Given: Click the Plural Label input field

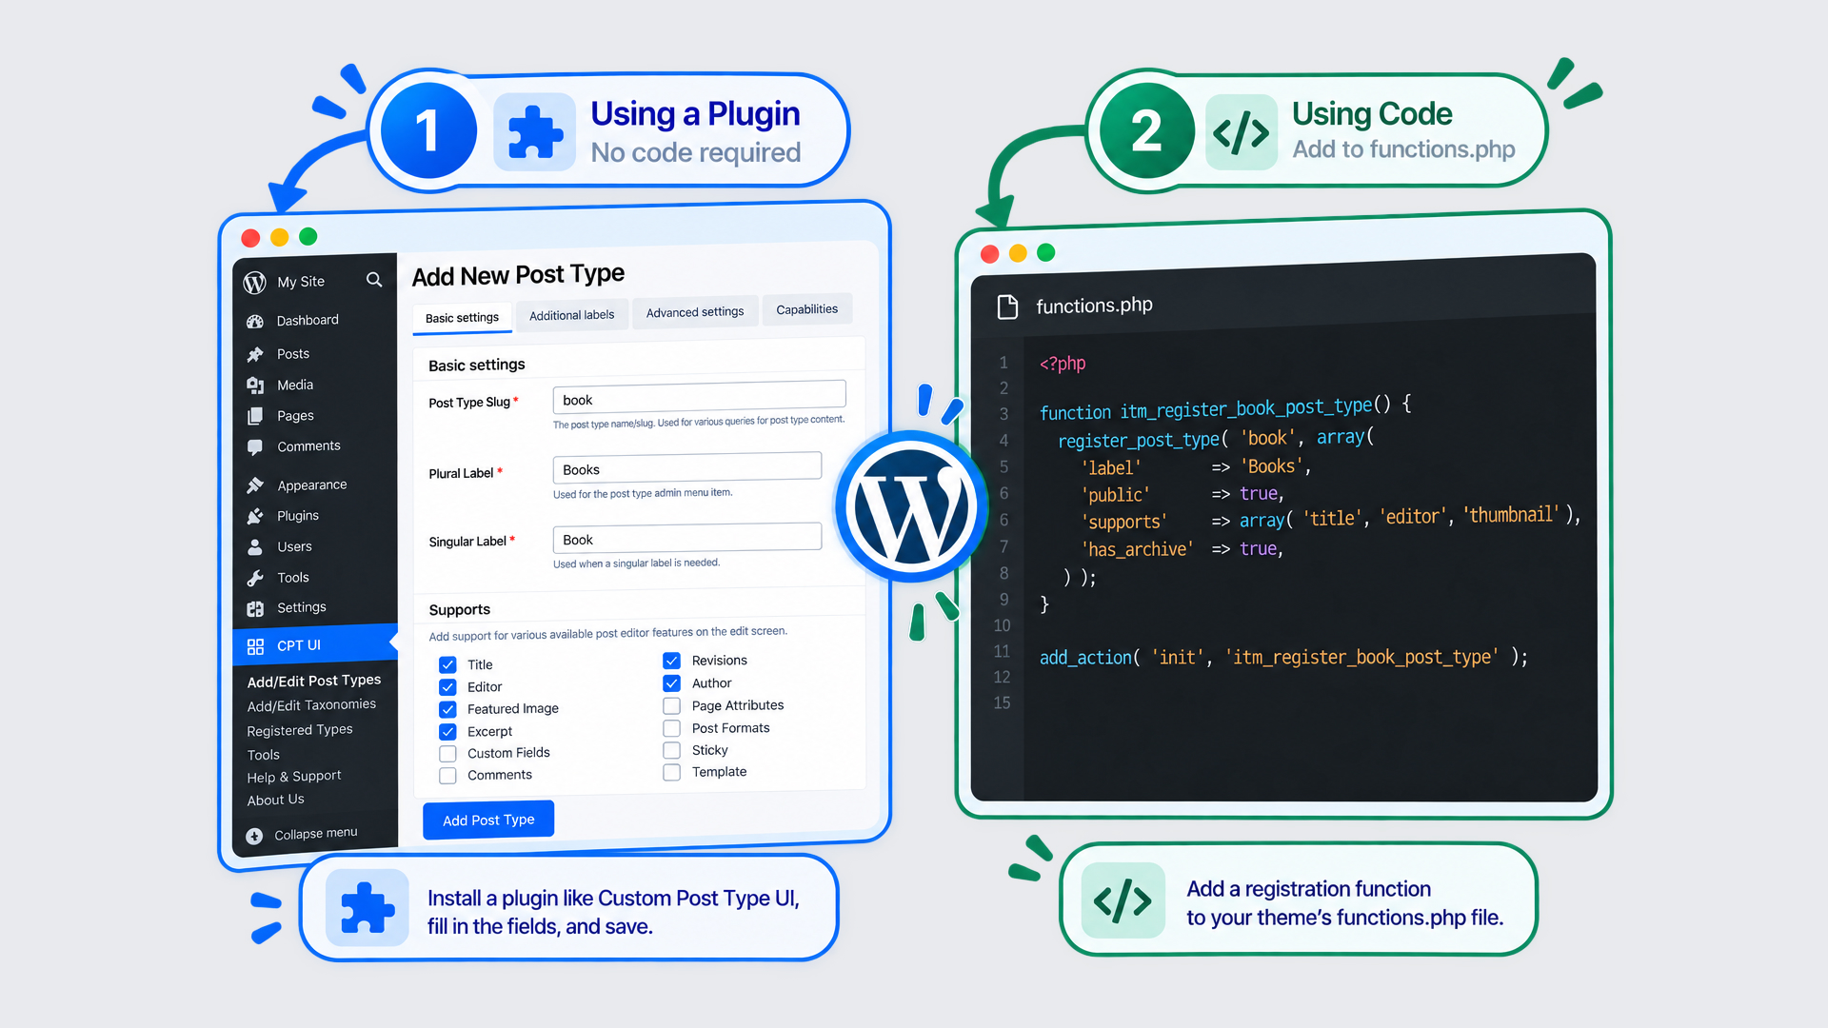Looking at the screenshot, I should tap(686, 468).
